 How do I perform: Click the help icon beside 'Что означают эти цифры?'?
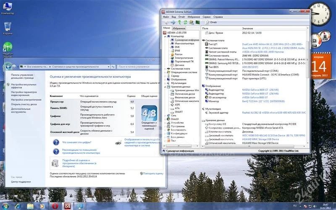pyautogui.click(x=56, y=142)
